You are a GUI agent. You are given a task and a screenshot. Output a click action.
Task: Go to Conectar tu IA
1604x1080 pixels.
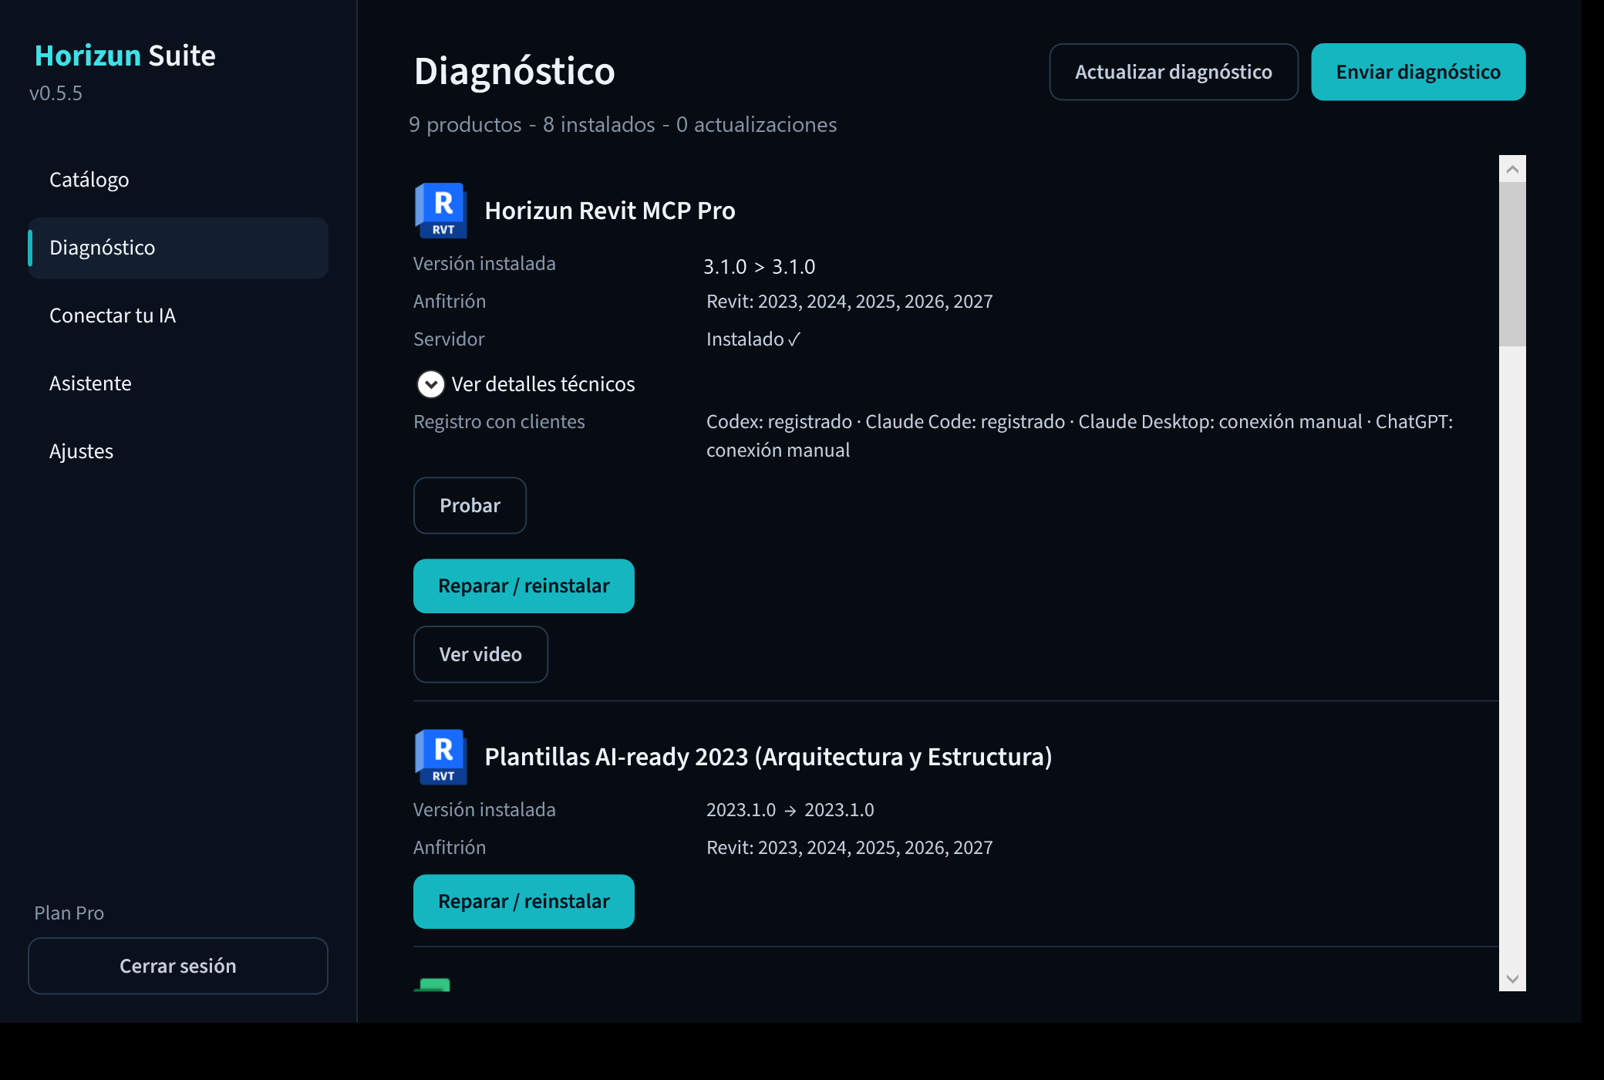[178, 316]
